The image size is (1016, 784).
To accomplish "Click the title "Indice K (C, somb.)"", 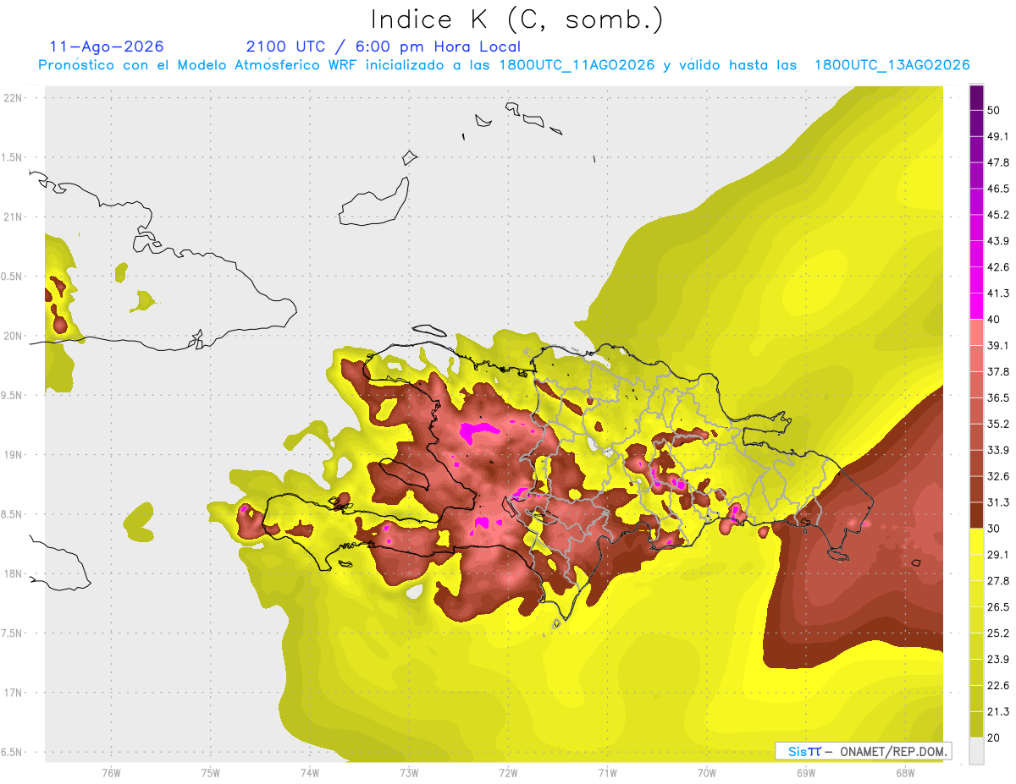I will (517, 20).
